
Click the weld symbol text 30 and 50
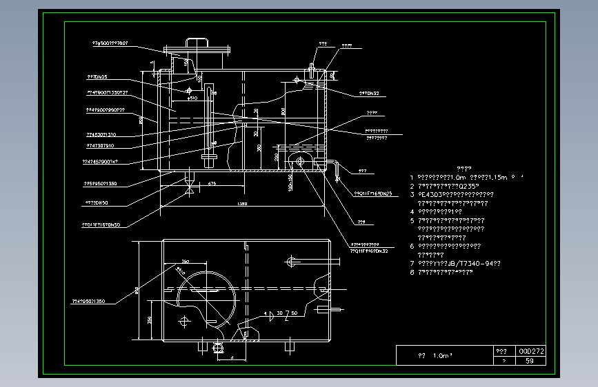click(287, 313)
